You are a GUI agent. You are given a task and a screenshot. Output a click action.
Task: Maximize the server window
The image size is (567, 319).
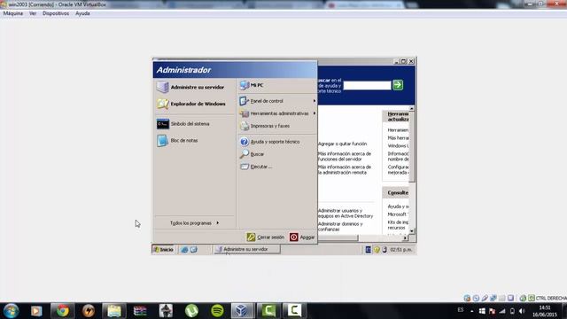(x=404, y=61)
